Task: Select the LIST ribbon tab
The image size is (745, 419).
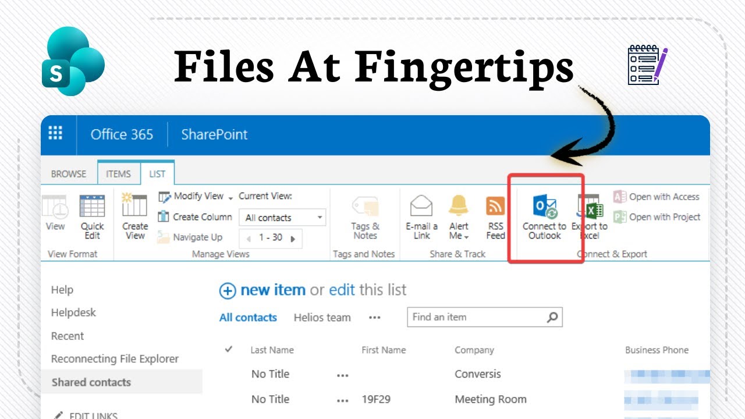Action: (157, 174)
